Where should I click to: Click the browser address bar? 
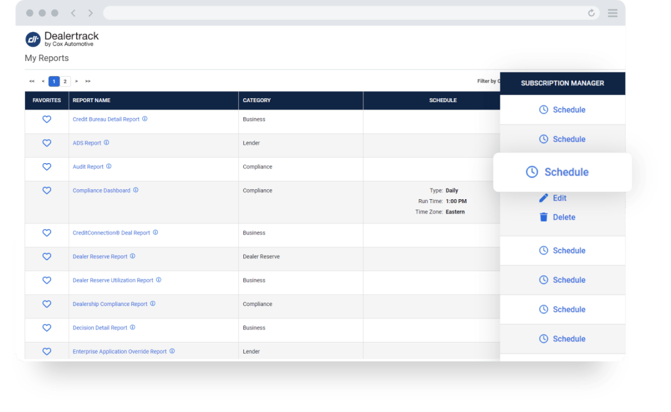coord(341,13)
